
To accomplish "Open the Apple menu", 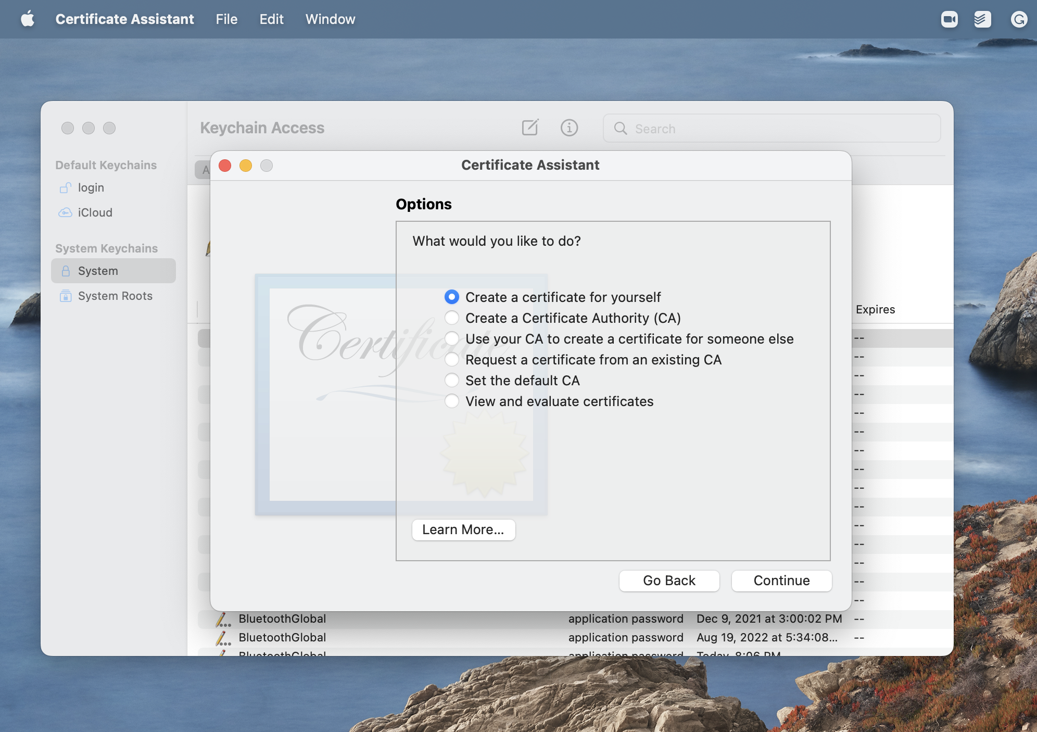I will (28, 19).
